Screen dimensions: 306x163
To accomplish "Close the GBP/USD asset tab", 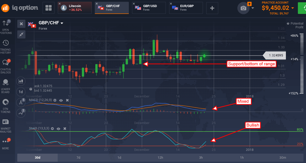I will pyautogui.click(x=134, y=4).
